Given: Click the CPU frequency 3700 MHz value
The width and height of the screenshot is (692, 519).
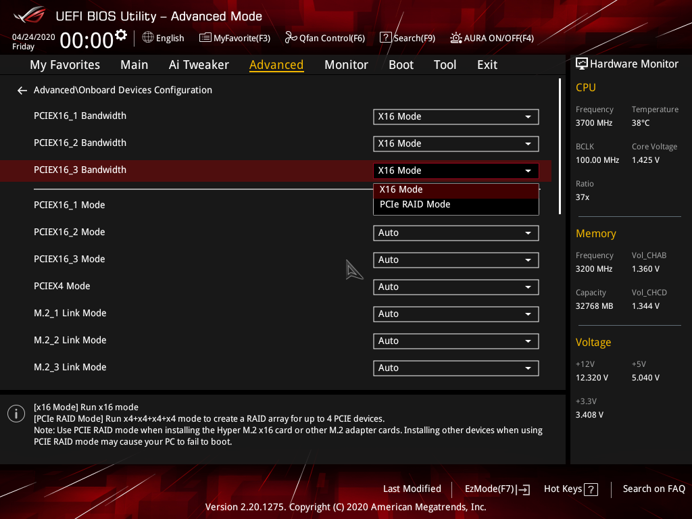Looking at the screenshot, I should (x=593, y=123).
